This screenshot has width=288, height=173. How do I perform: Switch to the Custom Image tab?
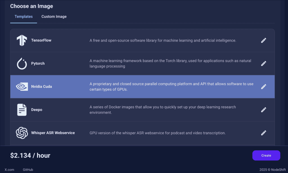(x=54, y=17)
